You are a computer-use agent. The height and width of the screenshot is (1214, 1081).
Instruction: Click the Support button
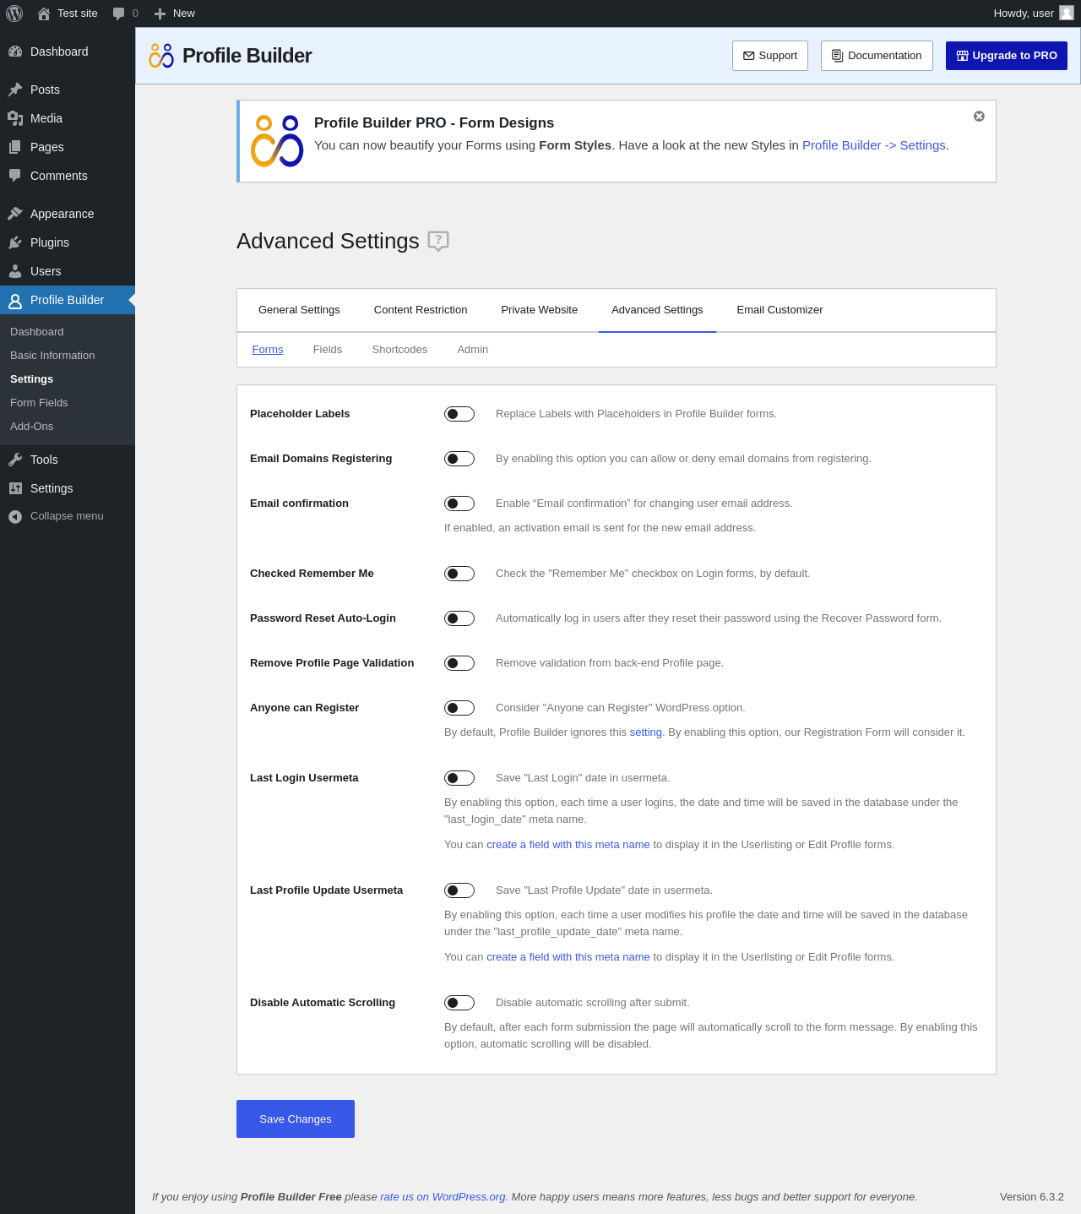770,56
